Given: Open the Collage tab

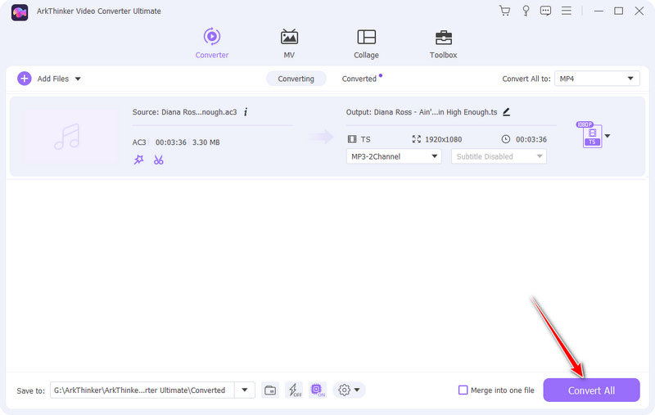Looking at the screenshot, I should pyautogui.click(x=366, y=43).
